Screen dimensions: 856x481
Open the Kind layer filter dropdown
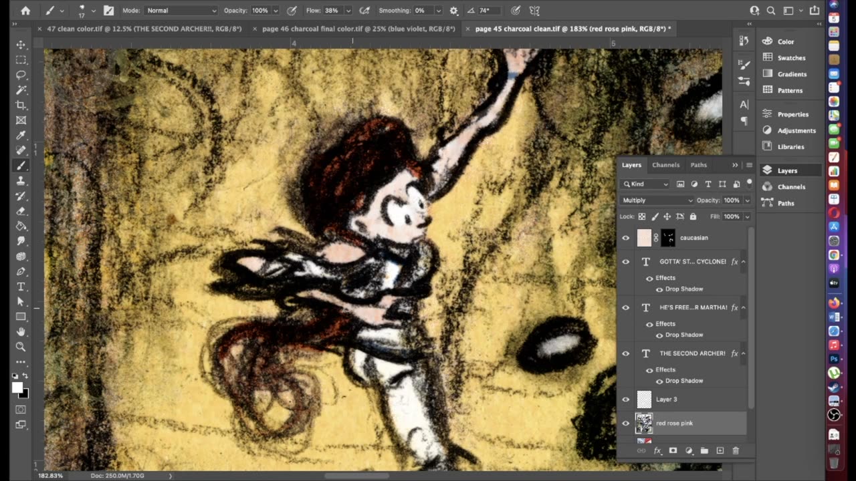click(646, 184)
